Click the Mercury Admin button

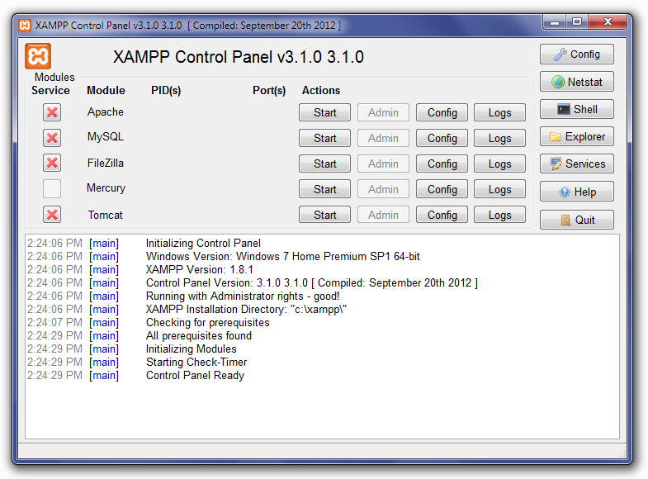pyautogui.click(x=384, y=189)
